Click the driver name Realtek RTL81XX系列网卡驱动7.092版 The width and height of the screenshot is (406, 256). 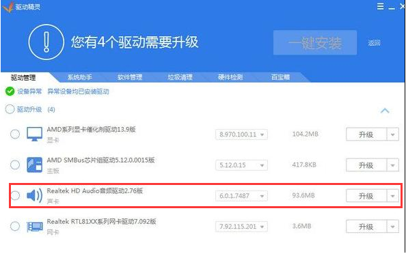tap(101, 221)
